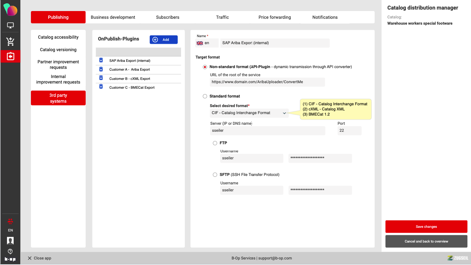The image size is (471, 265).
Task: Click Cancel and back to overview
Action: coord(426,241)
